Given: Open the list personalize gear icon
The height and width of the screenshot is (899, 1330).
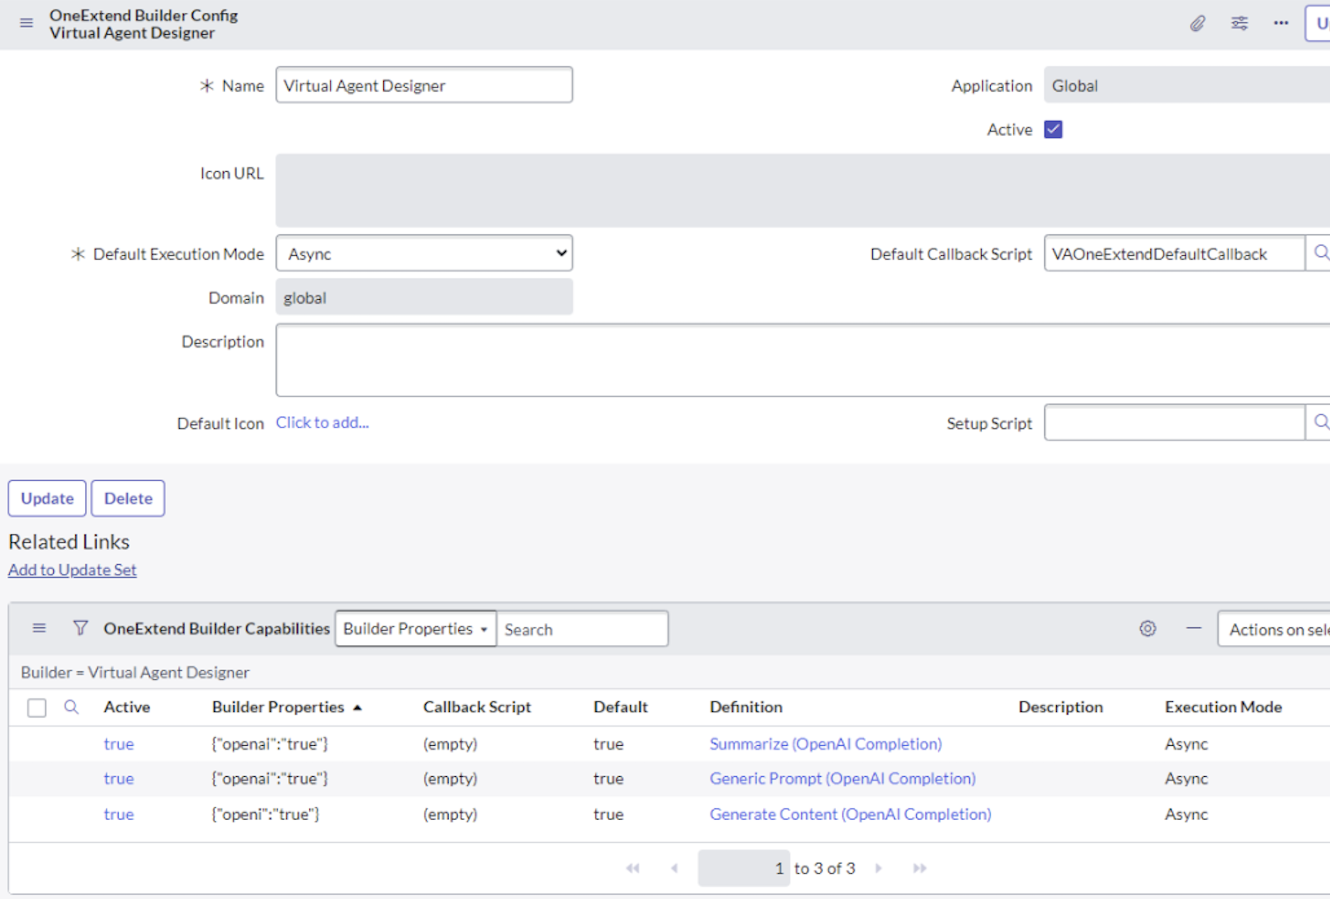Looking at the screenshot, I should tap(1147, 628).
